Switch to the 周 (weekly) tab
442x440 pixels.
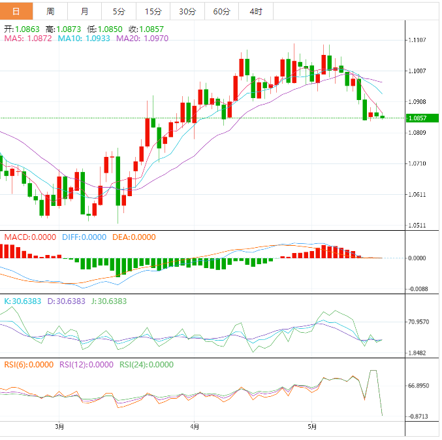coord(50,11)
